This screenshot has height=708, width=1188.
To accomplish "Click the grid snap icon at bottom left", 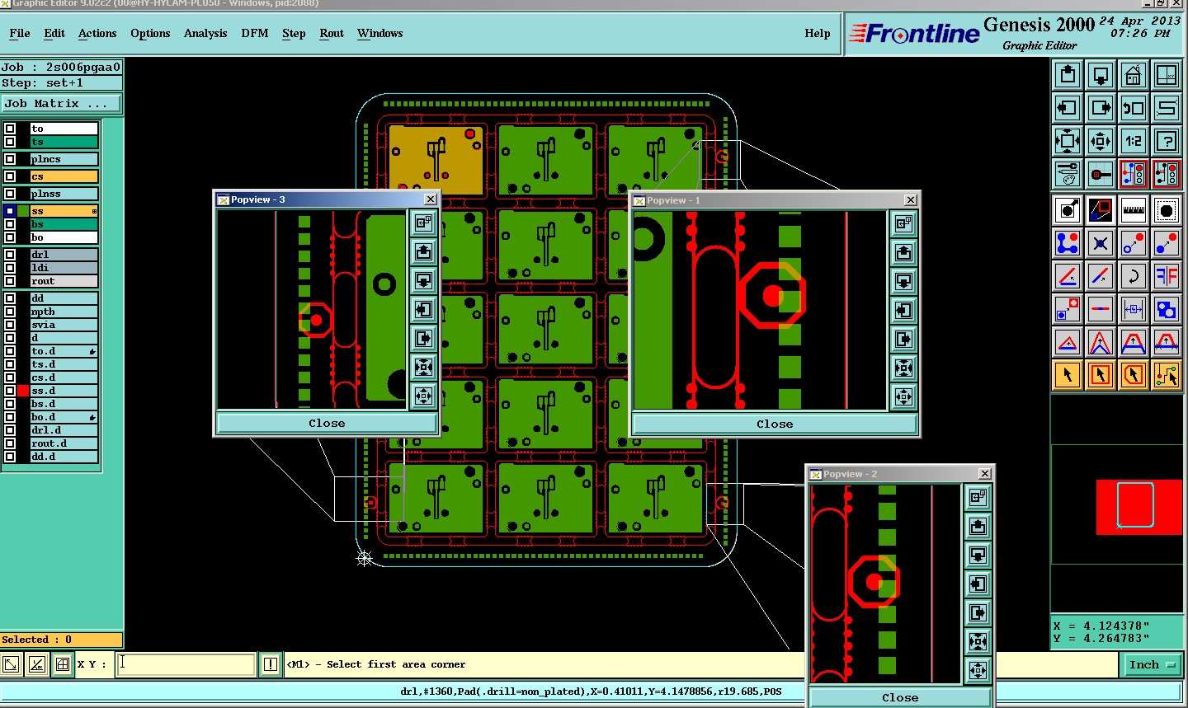I will [63, 664].
